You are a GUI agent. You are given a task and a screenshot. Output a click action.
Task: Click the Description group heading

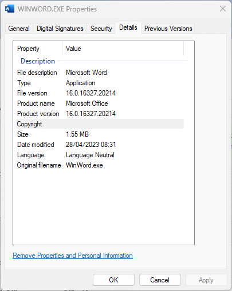click(38, 61)
